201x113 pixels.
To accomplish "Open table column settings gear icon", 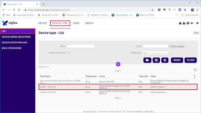I will (195, 70).
